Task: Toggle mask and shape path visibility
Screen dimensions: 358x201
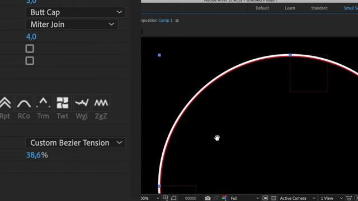Action: pos(174,198)
